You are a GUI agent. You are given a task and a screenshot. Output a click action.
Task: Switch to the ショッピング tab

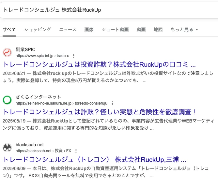(x=38, y=30)
